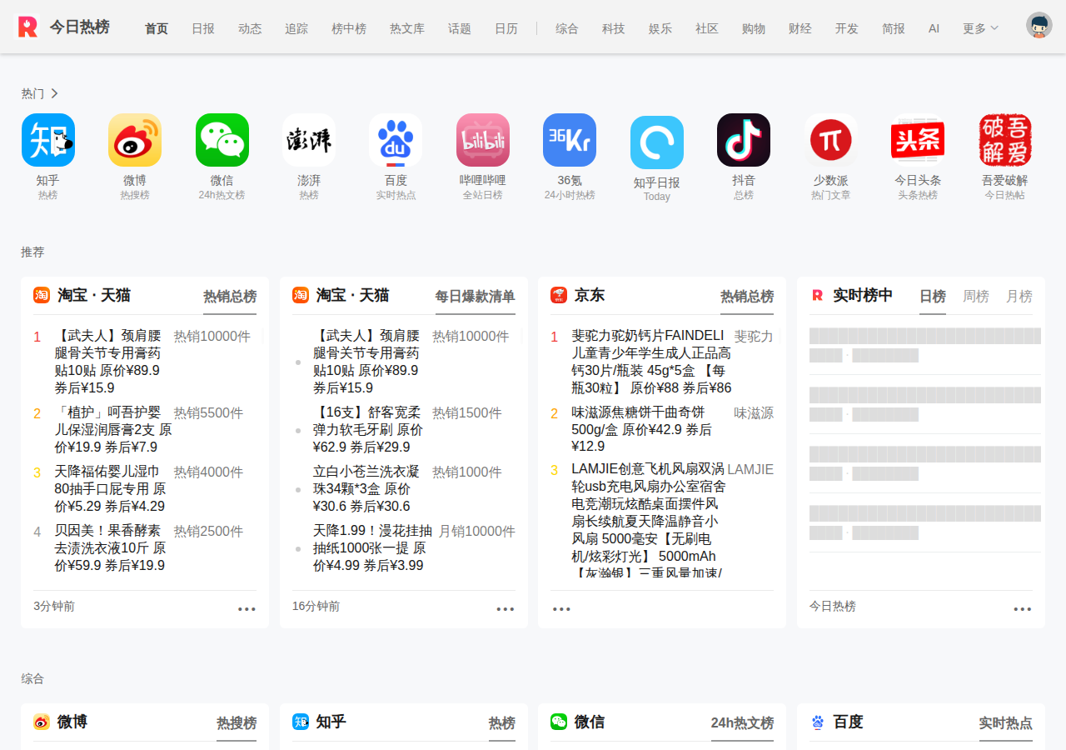Select 科技 in the top navigation
Viewport: 1066px width, 750px height.
pos(614,28)
